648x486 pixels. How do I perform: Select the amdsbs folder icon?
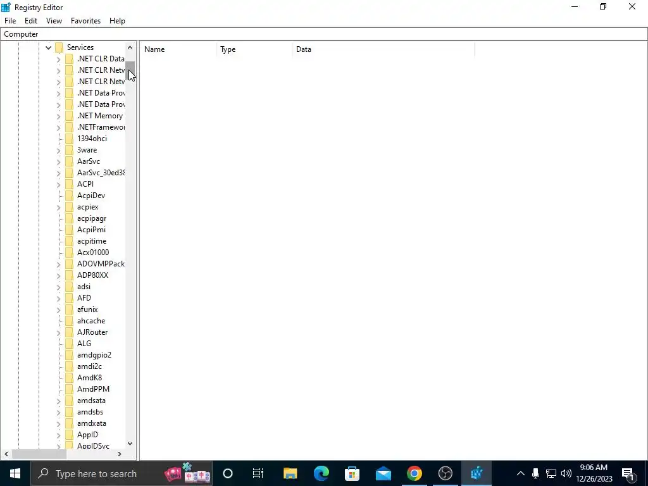(70, 412)
